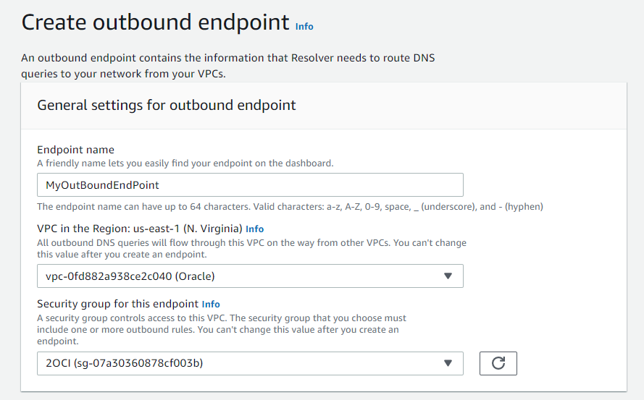Open the 2OCI (sg-07a30360878cf003b) combo box

(x=239, y=363)
